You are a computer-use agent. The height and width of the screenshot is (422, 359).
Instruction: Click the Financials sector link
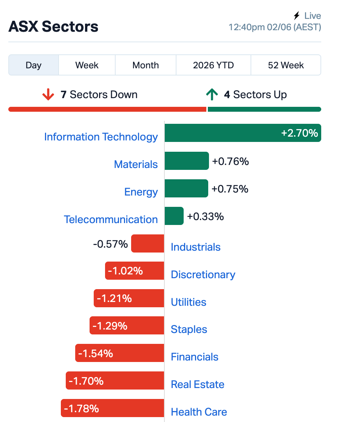tap(195, 357)
